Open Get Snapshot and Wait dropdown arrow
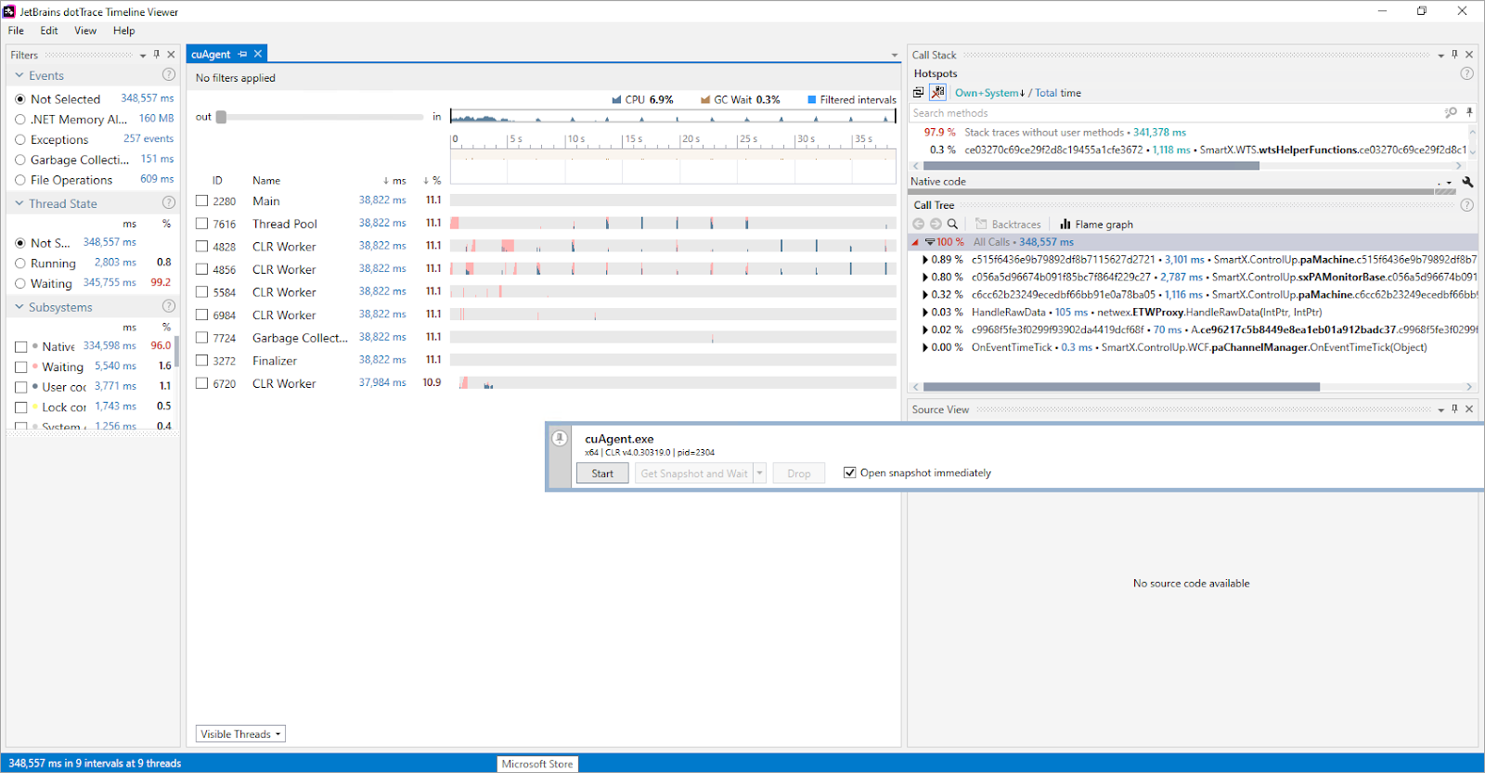This screenshot has height=773, width=1485. click(x=760, y=473)
